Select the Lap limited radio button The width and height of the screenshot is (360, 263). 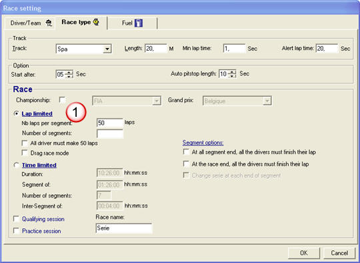(x=16, y=113)
